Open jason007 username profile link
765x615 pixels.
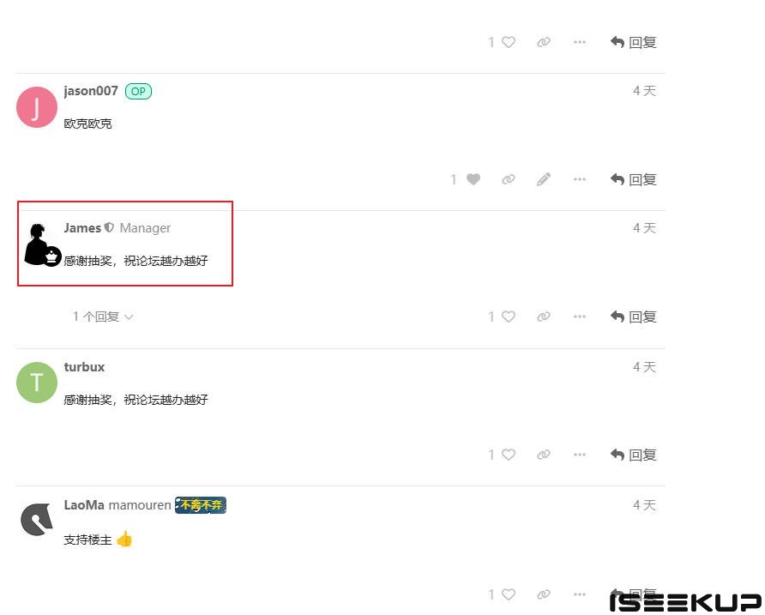point(91,91)
